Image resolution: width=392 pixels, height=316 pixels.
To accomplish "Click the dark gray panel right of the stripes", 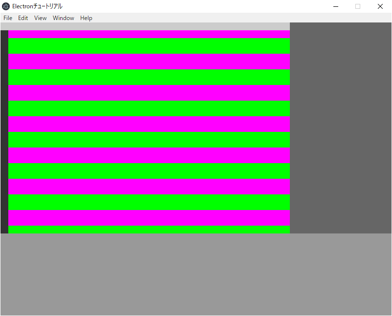I will point(340,127).
